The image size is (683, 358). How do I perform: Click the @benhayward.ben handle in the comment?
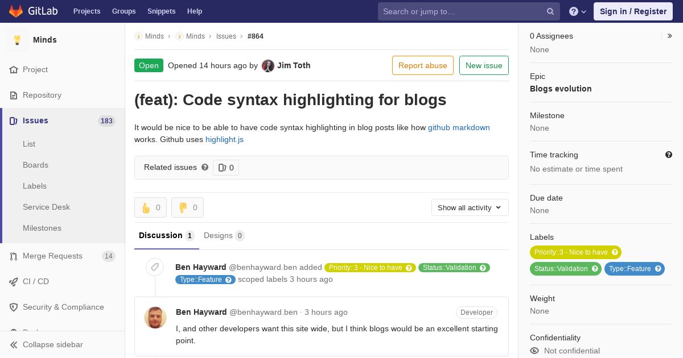click(x=264, y=312)
